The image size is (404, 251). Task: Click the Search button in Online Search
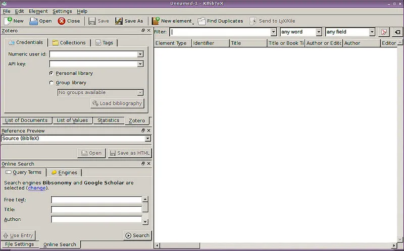pyautogui.click(x=137, y=235)
